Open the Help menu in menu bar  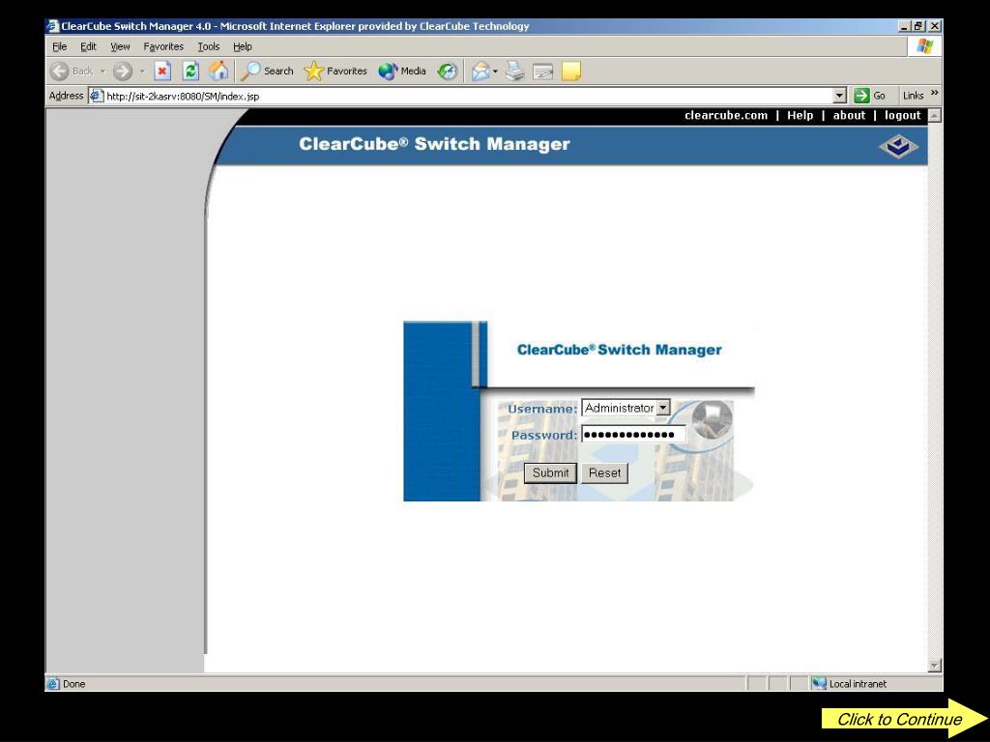tap(243, 46)
